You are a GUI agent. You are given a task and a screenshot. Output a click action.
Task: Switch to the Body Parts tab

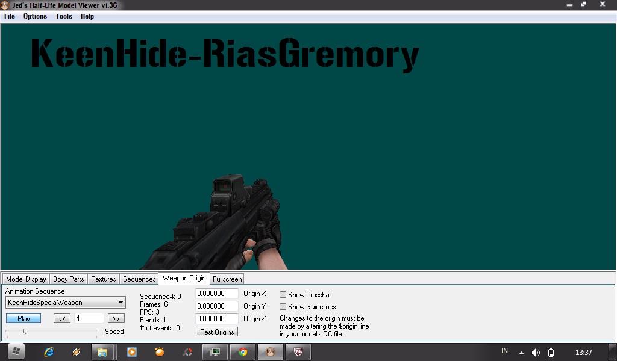point(69,279)
